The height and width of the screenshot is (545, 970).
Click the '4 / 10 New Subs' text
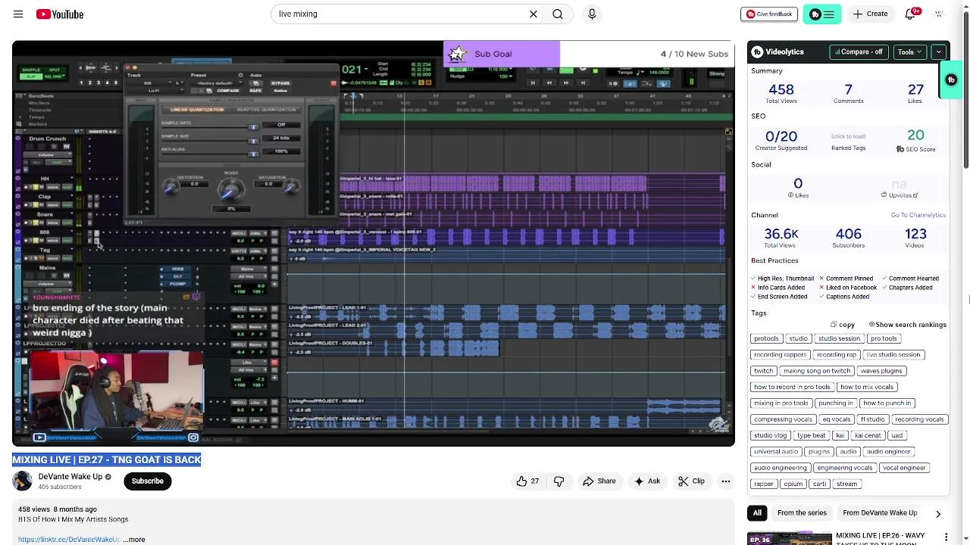(694, 54)
